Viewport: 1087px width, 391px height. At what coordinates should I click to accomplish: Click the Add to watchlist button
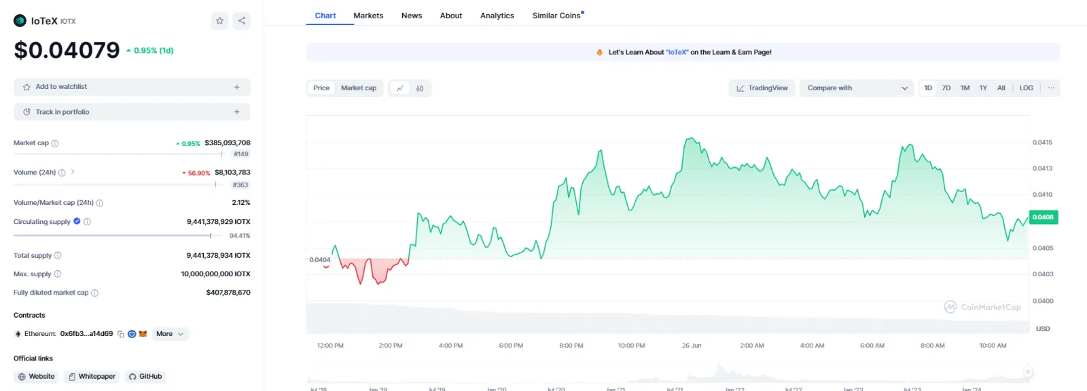point(132,87)
